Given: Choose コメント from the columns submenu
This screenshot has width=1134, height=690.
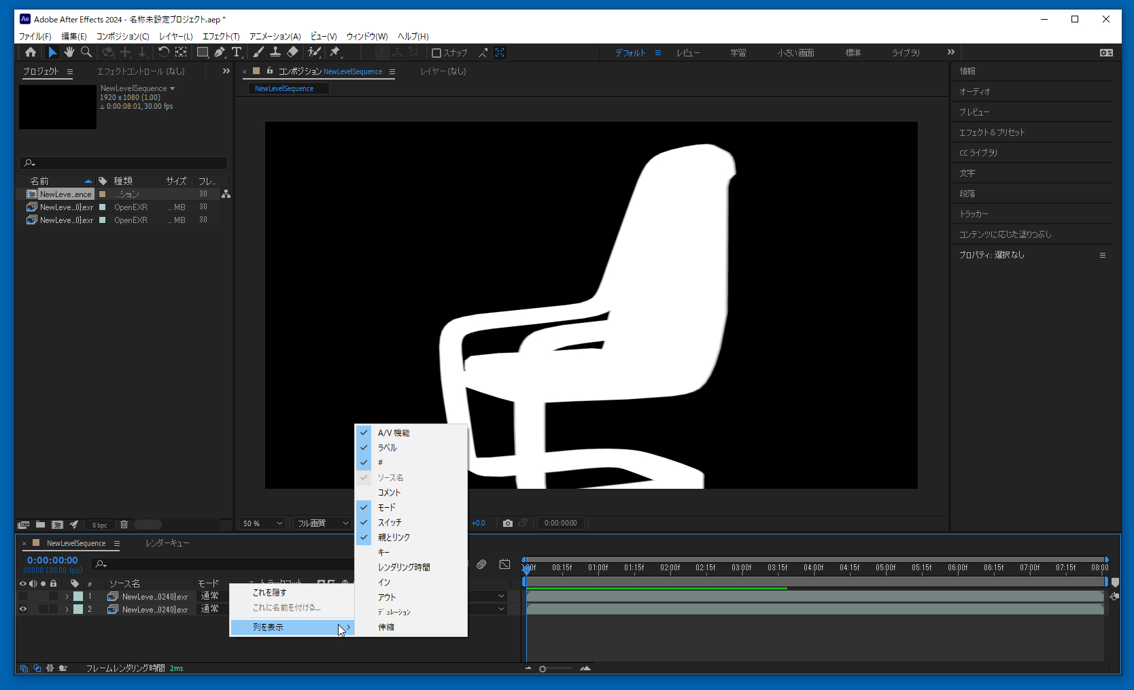Looking at the screenshot, I should click(x=389, y=492).
